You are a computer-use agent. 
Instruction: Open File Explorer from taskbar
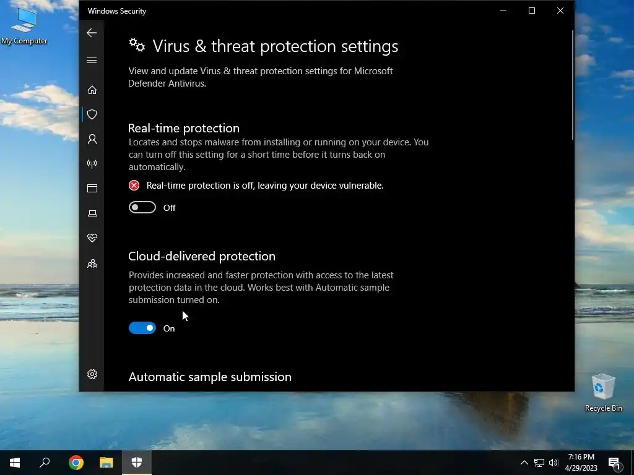106,463
